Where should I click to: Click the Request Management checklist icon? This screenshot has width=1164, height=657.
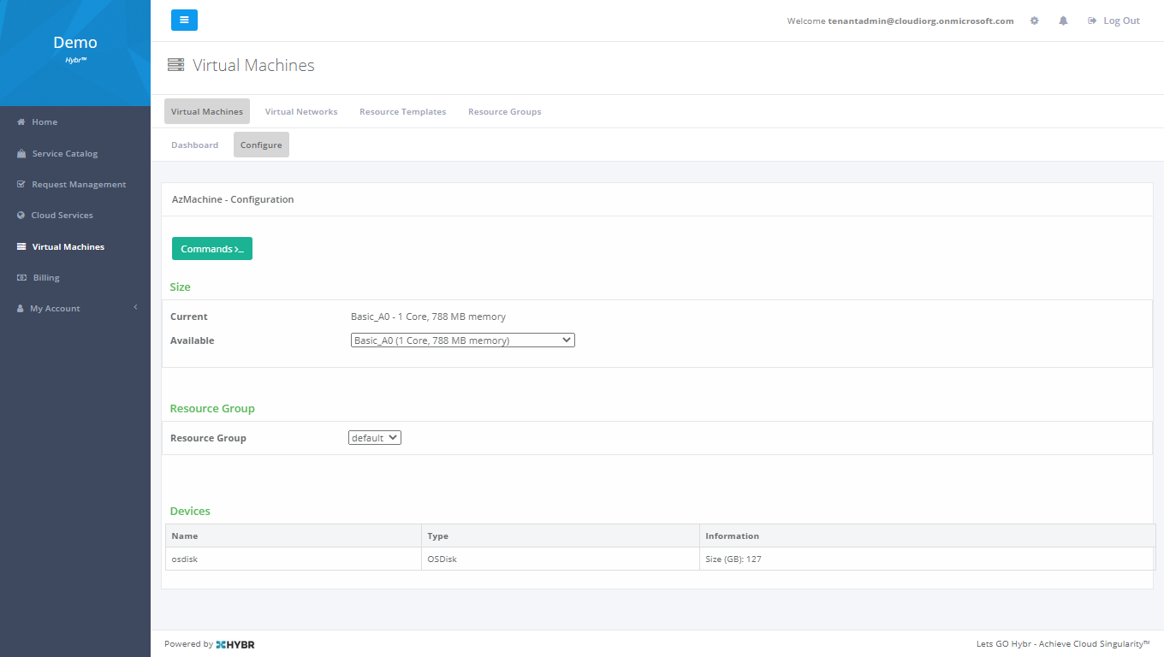pyautogui.click(x=21, y=185)
